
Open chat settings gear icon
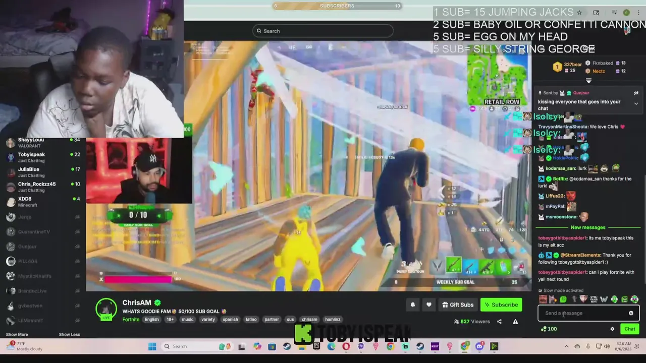(612, 329)
